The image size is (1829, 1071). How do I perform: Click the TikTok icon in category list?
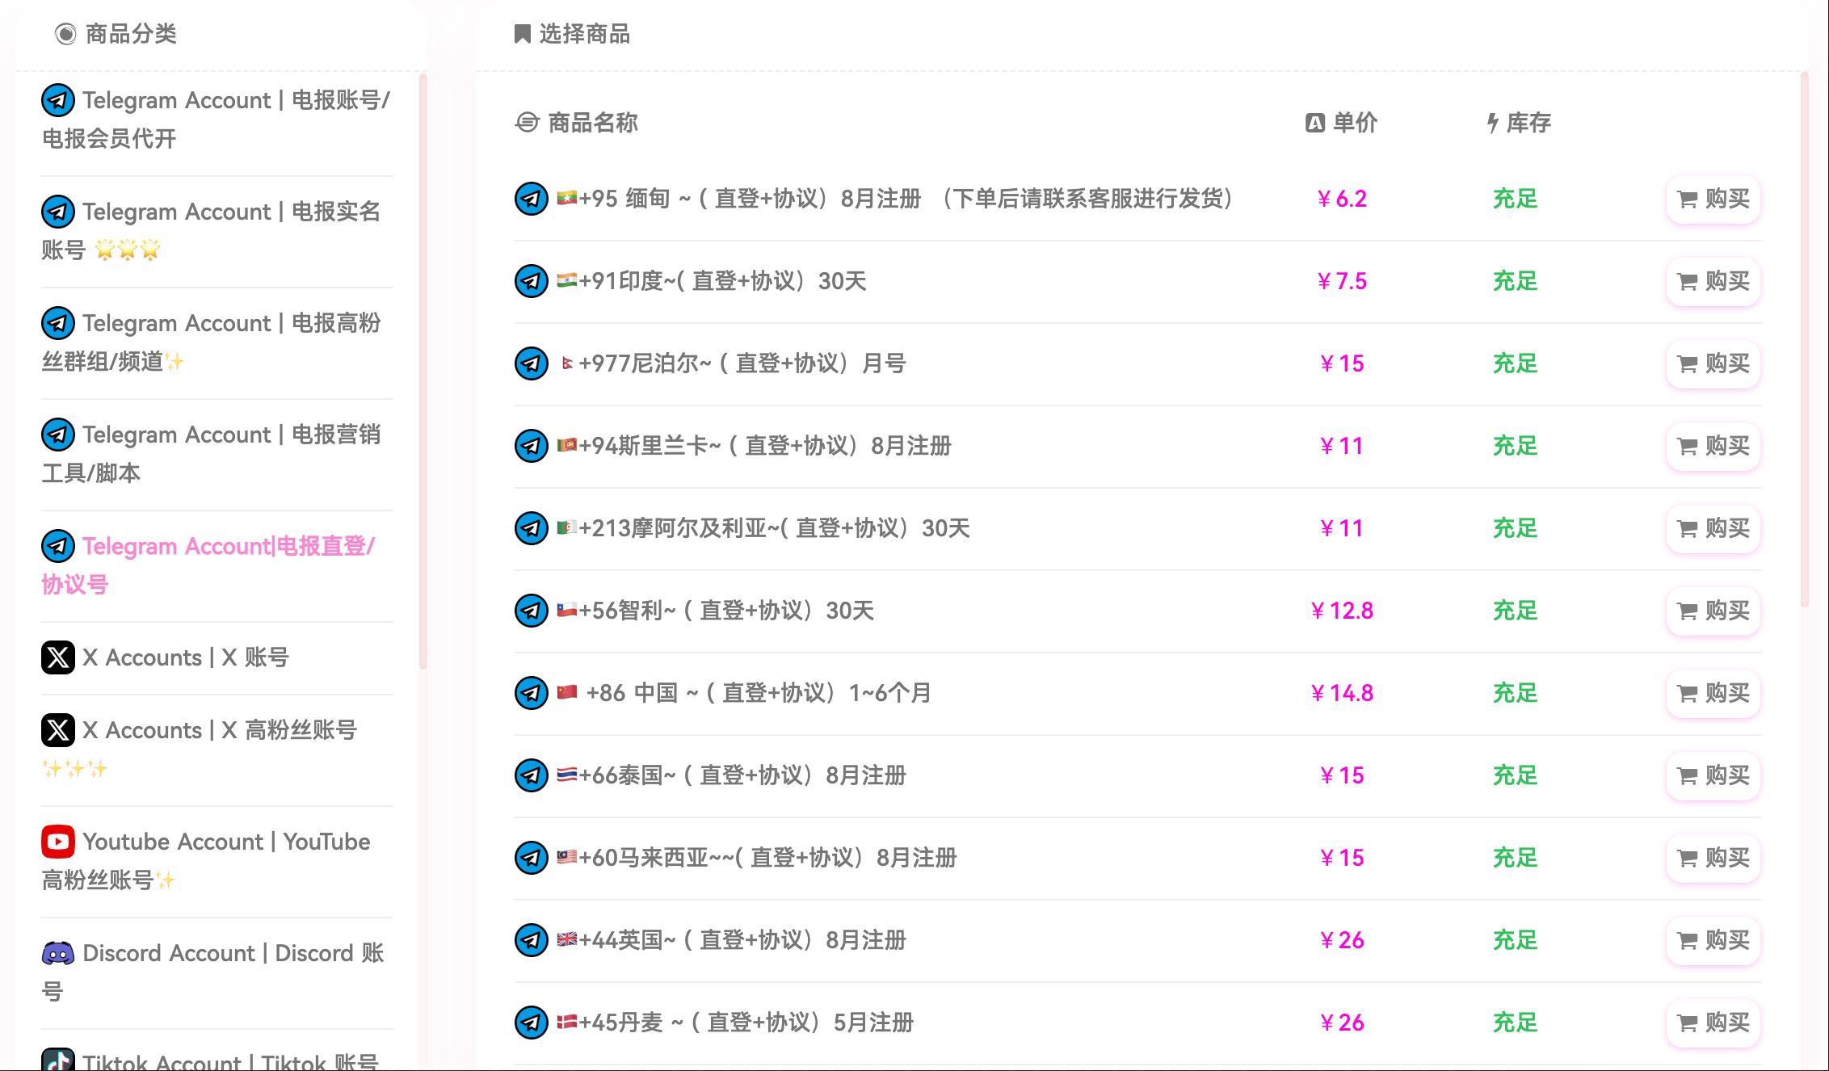coord(58,1060)
